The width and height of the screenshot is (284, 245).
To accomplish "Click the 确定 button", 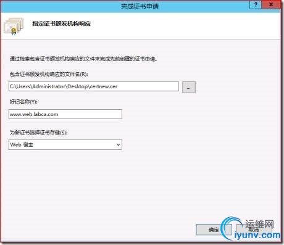I will point(214,230).
